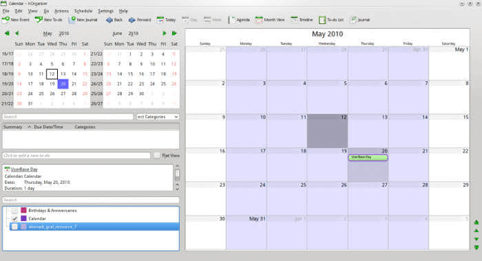
Task: Go to previous year in date navigator
Action: [x=7, y=33]
